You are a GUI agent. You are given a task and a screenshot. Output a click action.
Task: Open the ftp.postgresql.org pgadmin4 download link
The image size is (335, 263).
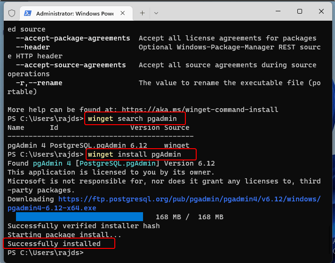[164, 203]
